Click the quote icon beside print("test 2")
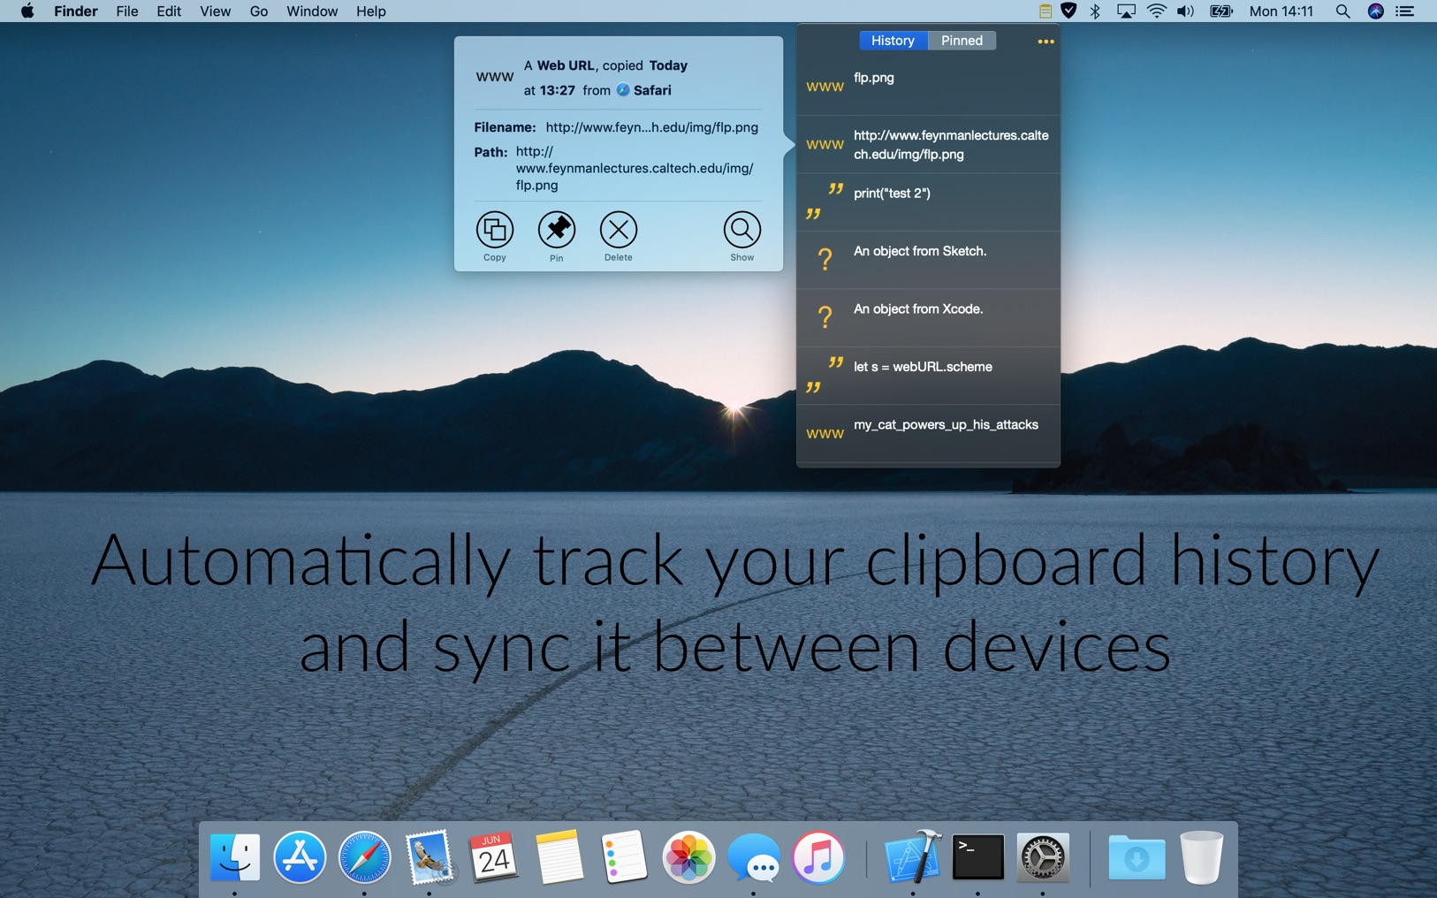This screenshot has height=898, width=1437. 825,202
